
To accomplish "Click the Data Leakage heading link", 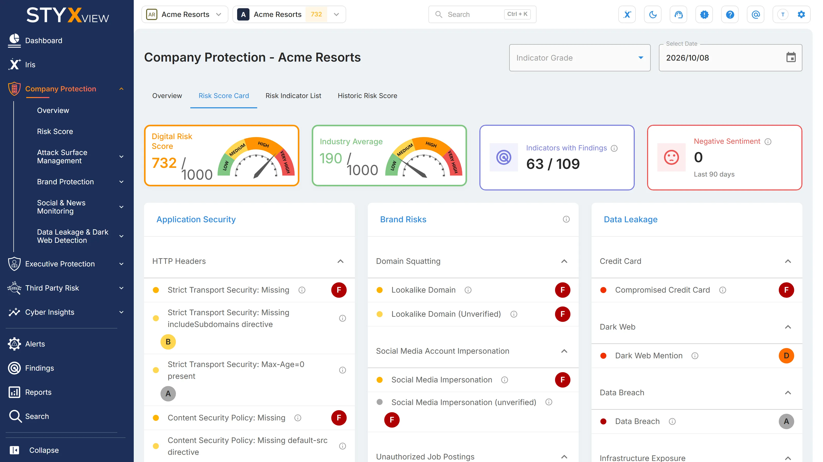I will 630,219.
